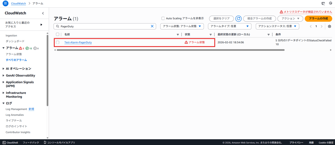The image size is (335, 145).
Task: Expand the AI オペレーション section
Action: pos(18,68)
